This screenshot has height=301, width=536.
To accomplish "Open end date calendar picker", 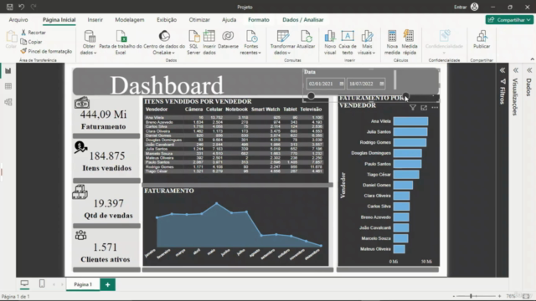I will [x=382, y=84].
